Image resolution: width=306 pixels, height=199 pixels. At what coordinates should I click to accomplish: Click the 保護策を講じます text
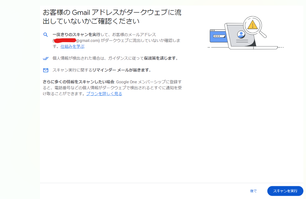(x=160, y=58)
